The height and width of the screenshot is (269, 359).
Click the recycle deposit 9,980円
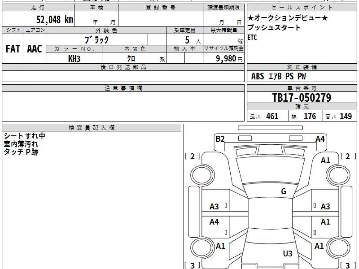229,59
